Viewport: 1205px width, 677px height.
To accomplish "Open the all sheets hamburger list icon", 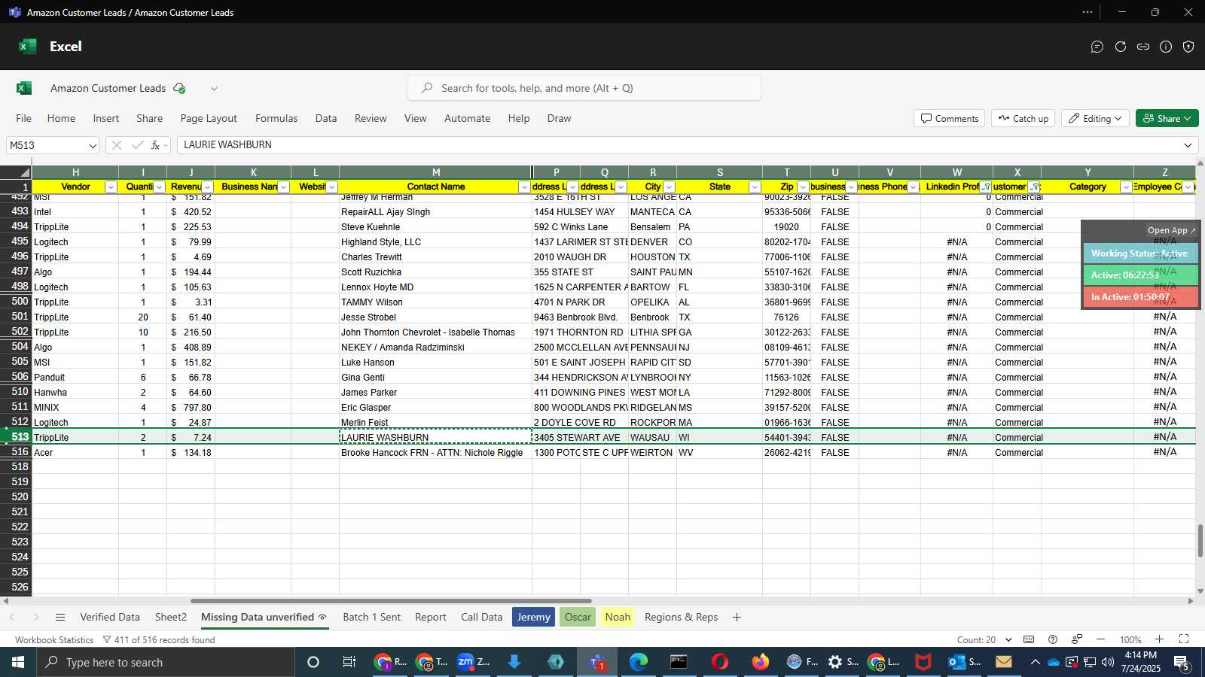I will click(60, 618).
